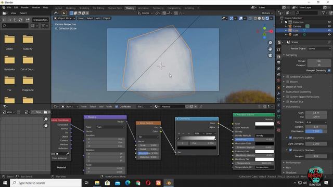Click the Camera object icon in outliner
Image resolution: width=333 pixels, height=187 pixels.
pos(290,26)
